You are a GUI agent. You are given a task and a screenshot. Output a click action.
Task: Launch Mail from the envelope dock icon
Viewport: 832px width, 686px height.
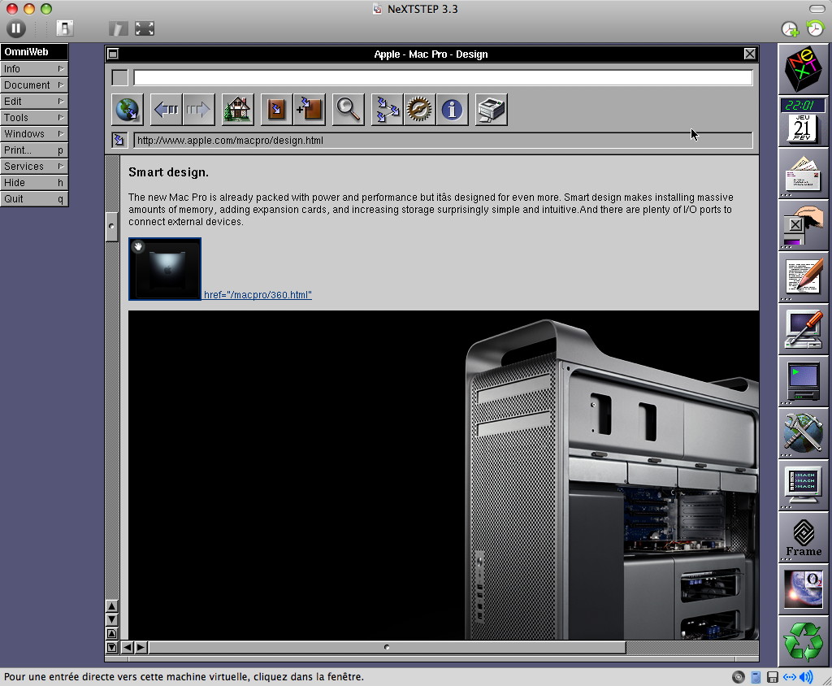[803, 174]
